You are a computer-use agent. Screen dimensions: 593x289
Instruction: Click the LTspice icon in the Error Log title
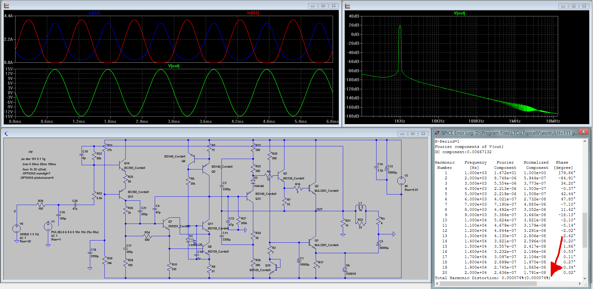pos(437,133)
